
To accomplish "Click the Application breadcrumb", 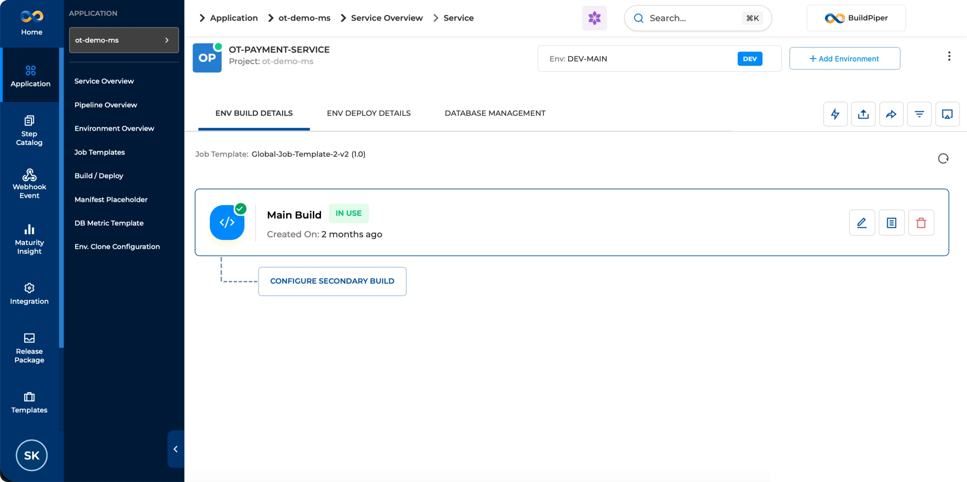I will pos(234,18).
